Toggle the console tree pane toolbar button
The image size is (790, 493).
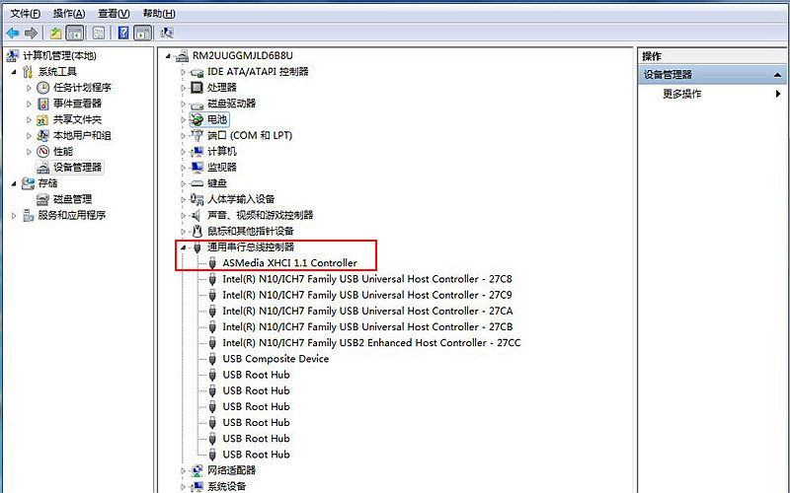click(75, 34)
